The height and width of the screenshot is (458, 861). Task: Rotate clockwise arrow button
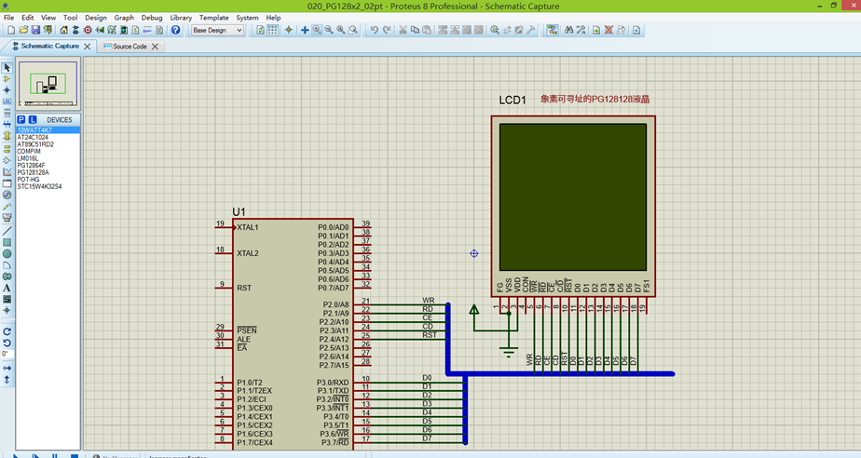7,331
